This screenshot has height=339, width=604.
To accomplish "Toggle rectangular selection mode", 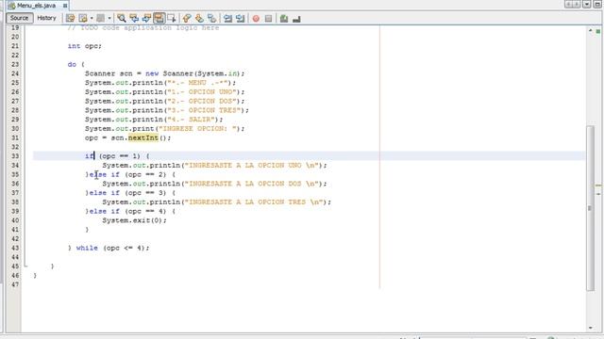I will 172,18.
